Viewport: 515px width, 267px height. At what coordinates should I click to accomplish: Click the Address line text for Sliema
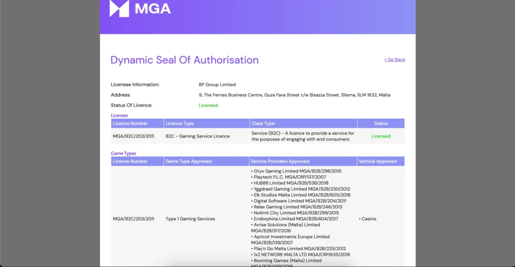(x=295, y=95)
